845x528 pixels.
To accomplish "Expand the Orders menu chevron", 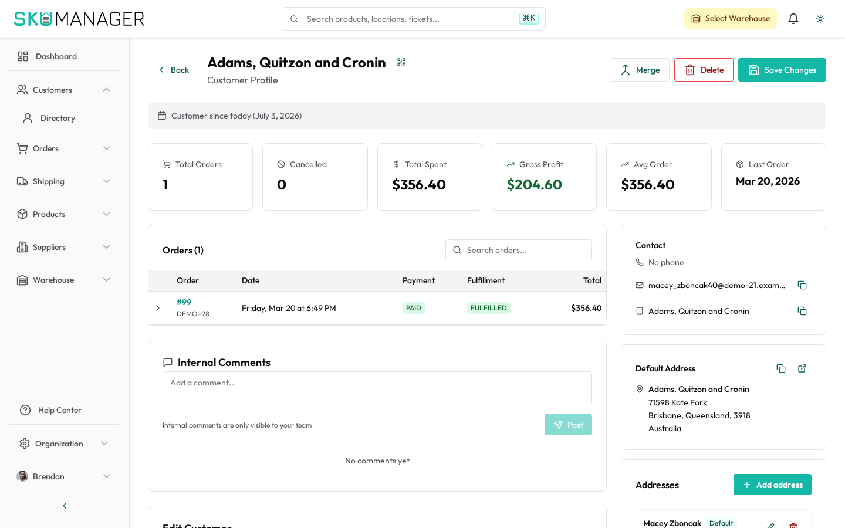I will coord(107,148).
